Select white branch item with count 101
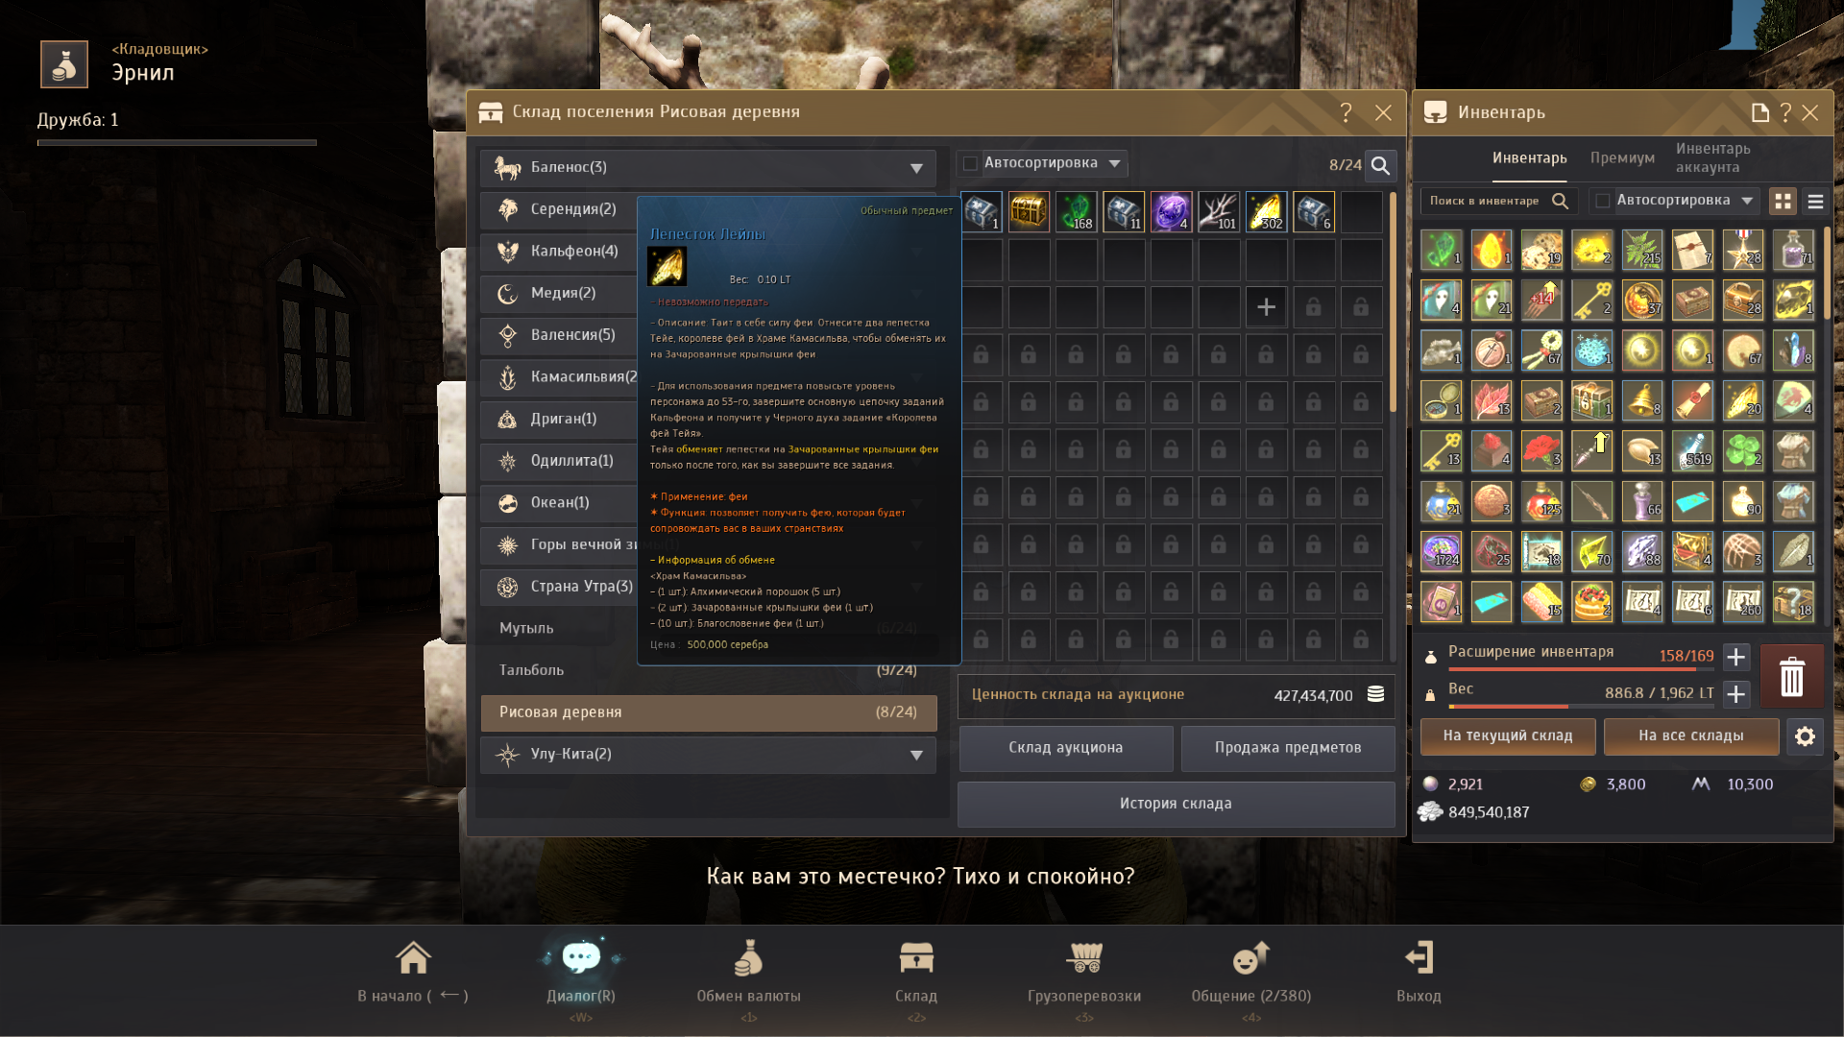Image resolution: width=1844 pixels, height=1037 pixels. point(1219,212)
